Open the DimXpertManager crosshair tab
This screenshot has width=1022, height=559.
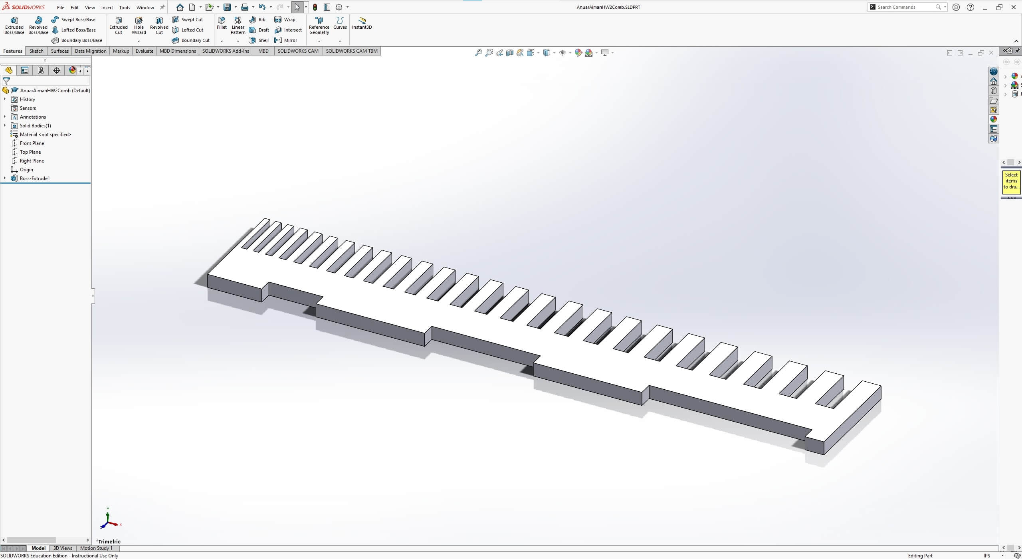[x=57, y=70]
